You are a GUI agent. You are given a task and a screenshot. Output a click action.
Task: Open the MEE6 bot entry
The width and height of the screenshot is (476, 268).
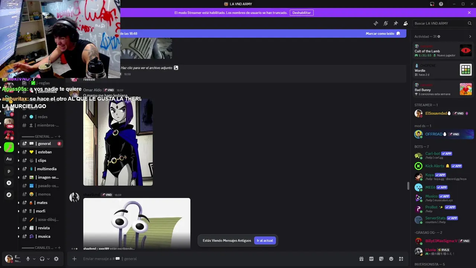443,187
